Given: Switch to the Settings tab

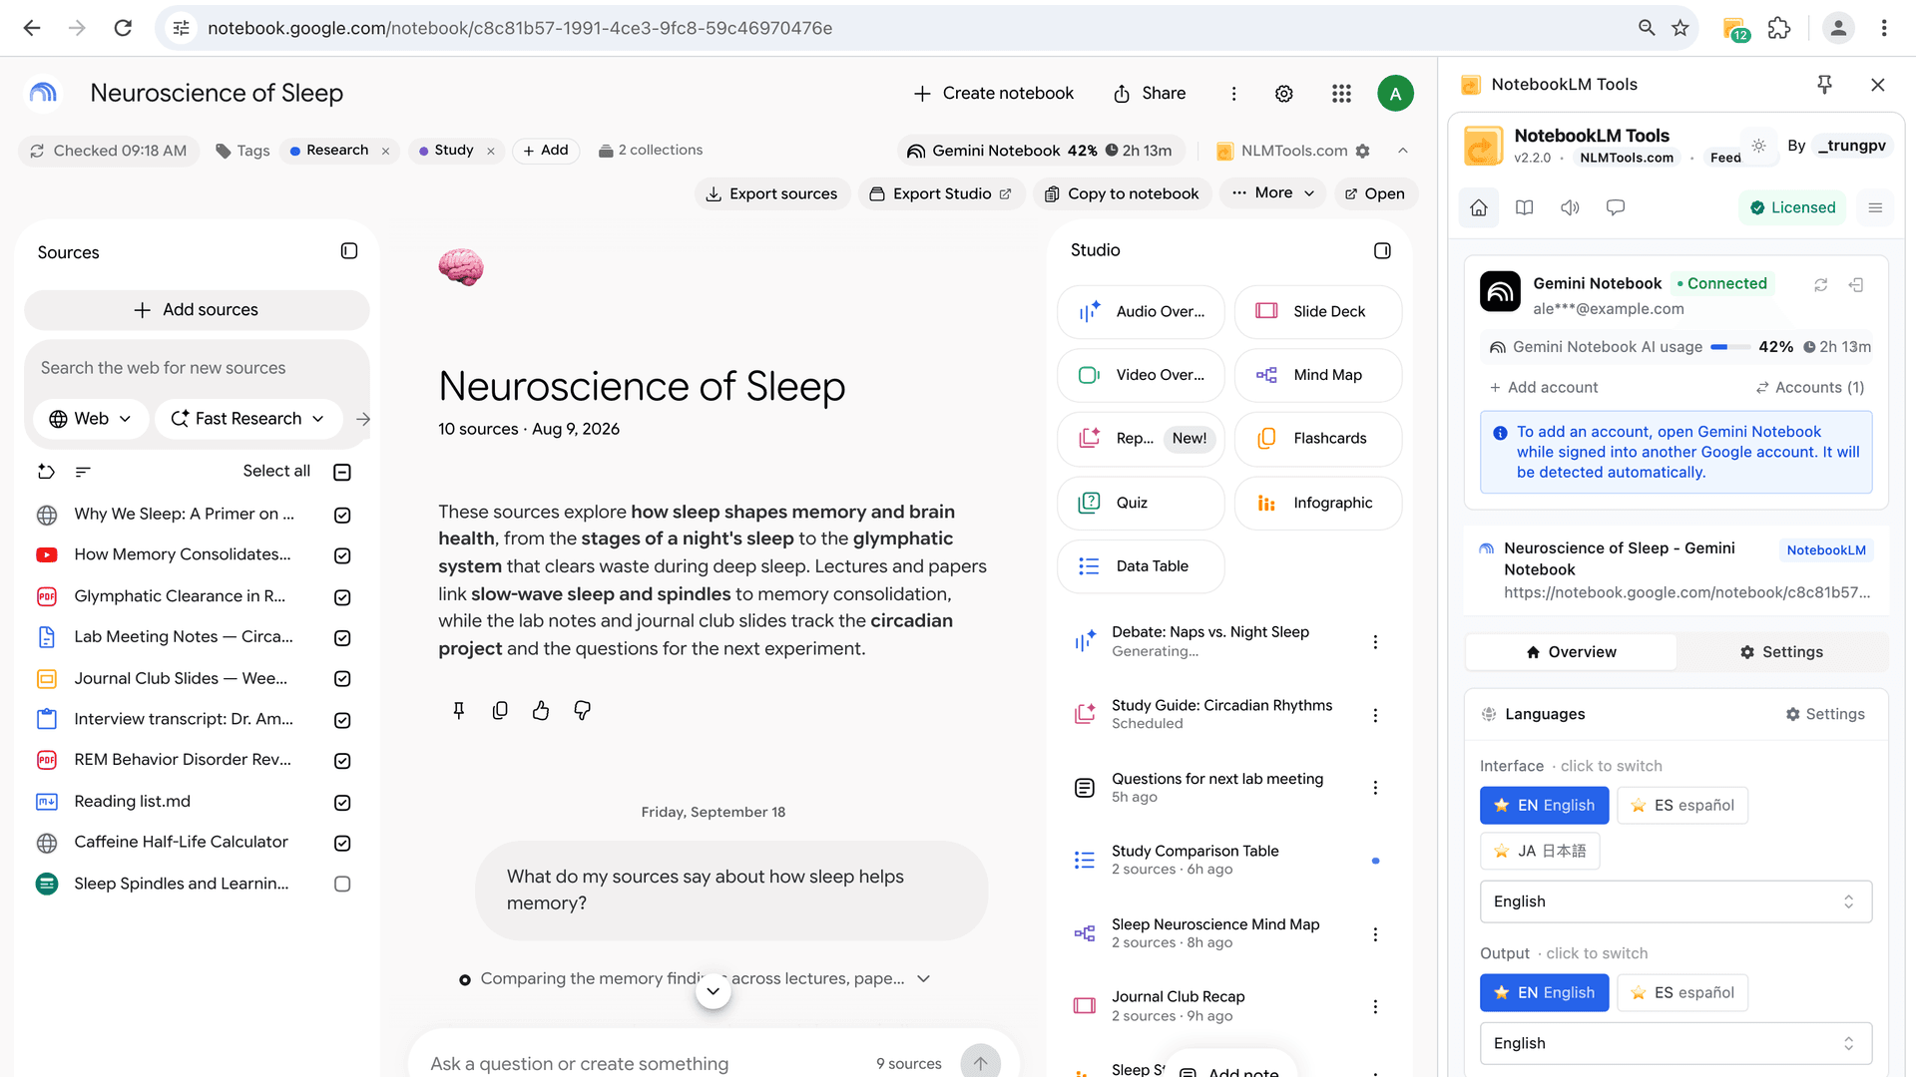Looking at the screenshot, I should (1781, 652).
